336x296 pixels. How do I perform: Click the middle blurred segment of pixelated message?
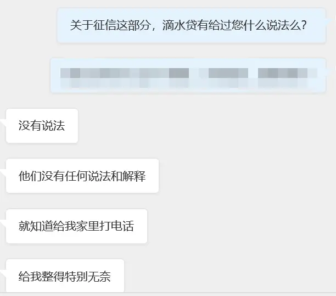click(x=228, y=77)
